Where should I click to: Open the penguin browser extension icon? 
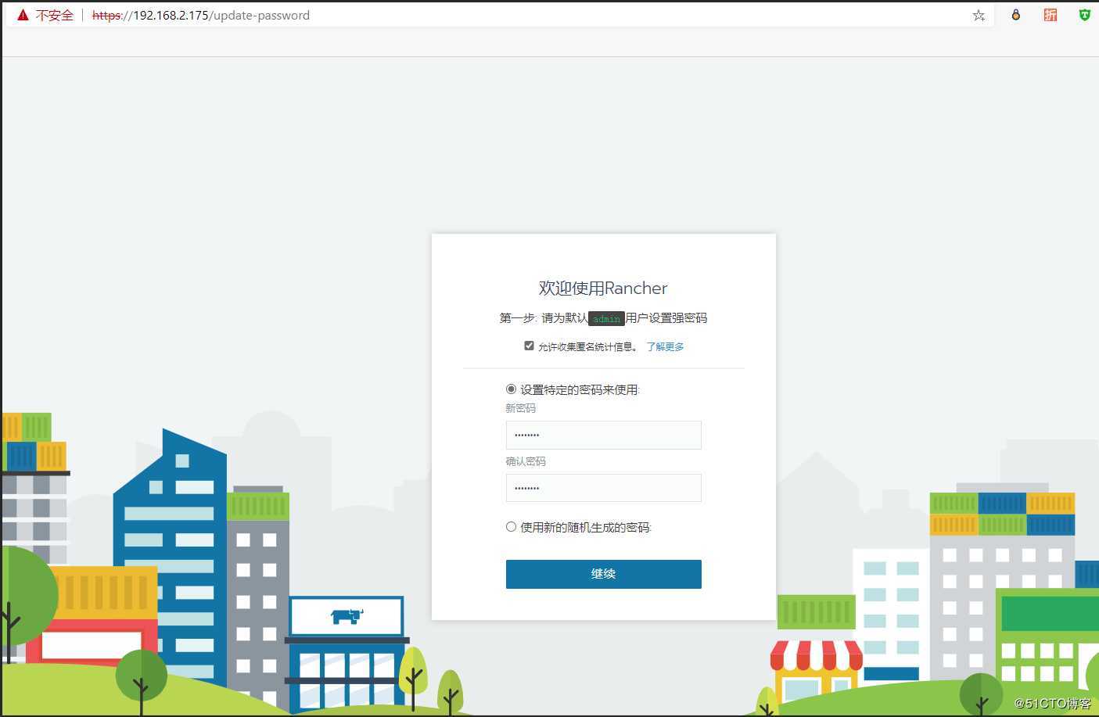(x=1016, y=15)
